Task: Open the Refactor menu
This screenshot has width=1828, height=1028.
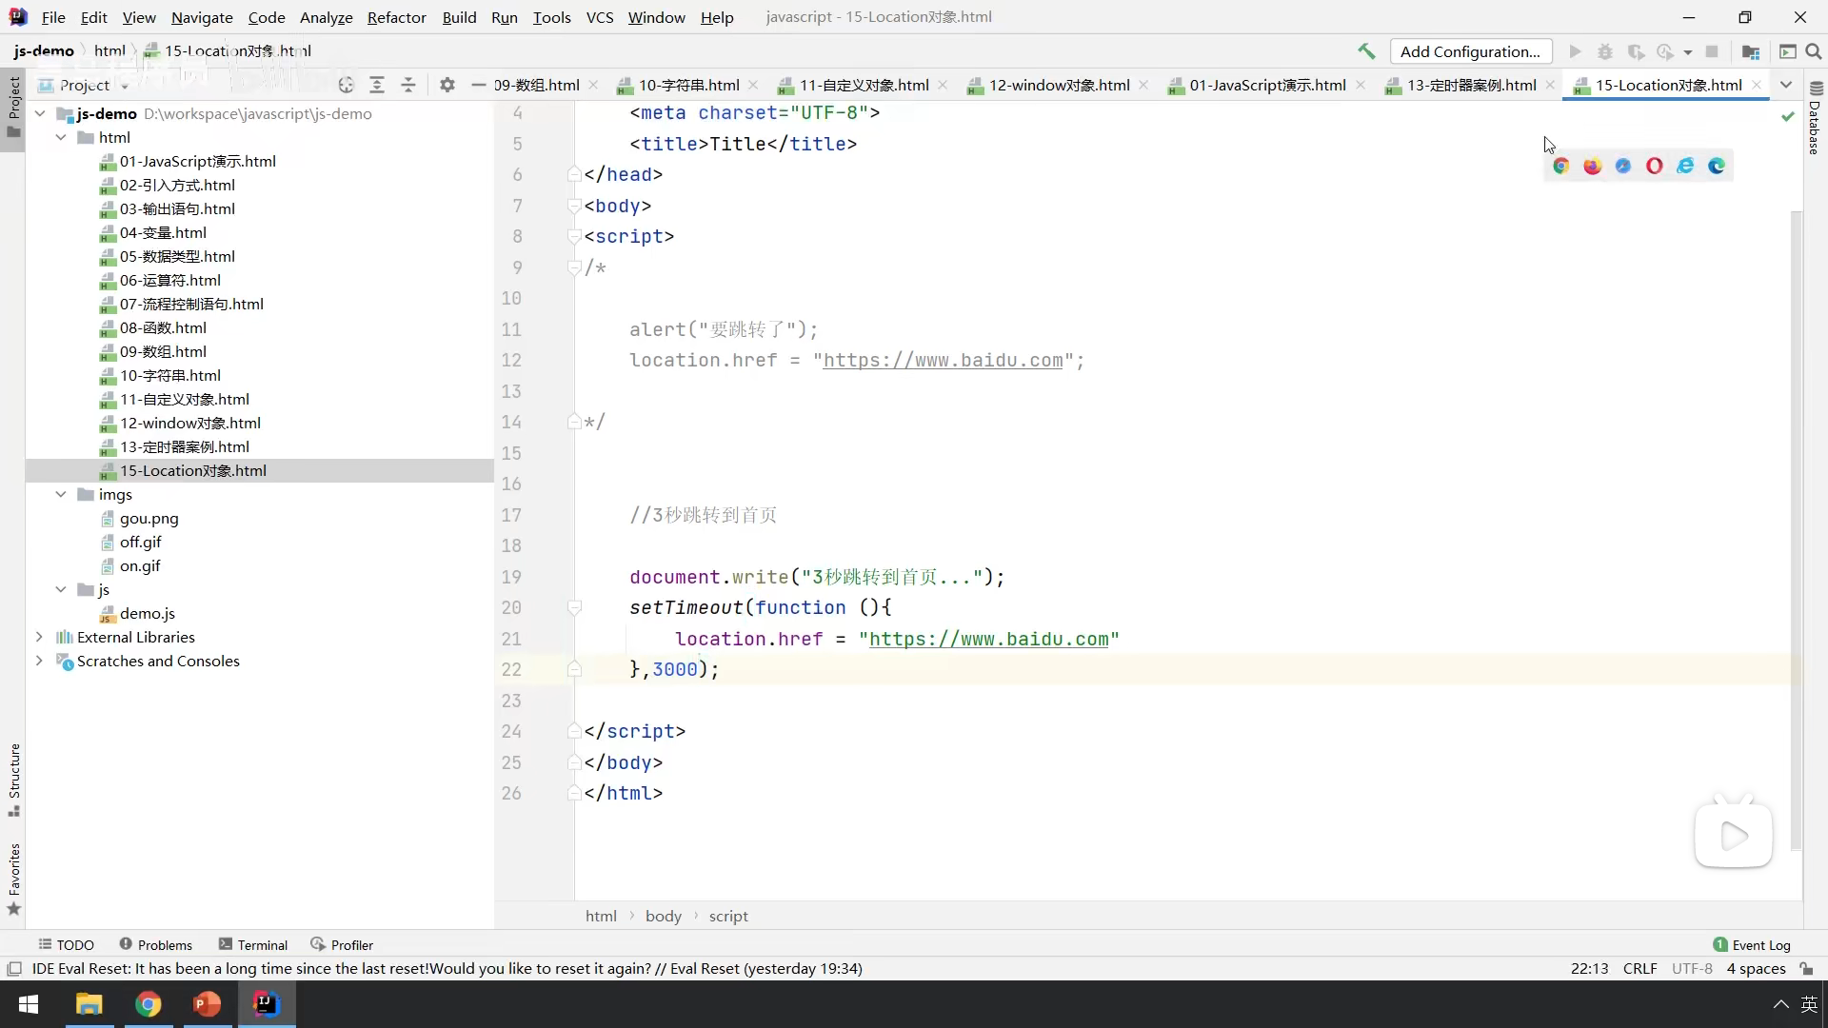Action: click(x=396, y=17)
